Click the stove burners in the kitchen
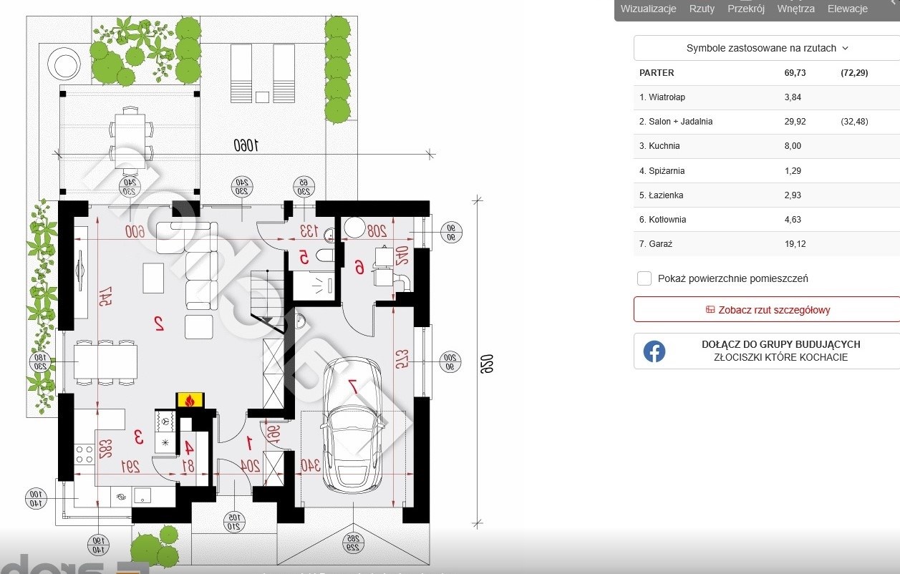Image resolution: width=900 pixels, height=574 pixels. coord(84,453)
